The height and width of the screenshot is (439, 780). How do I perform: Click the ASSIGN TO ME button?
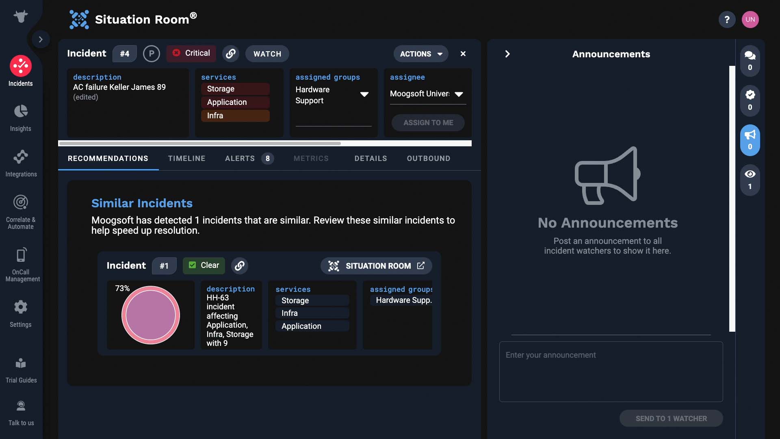[x=428, y=123]
